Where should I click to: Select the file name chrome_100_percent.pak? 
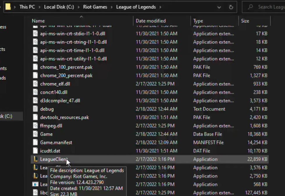coord(66,67)
